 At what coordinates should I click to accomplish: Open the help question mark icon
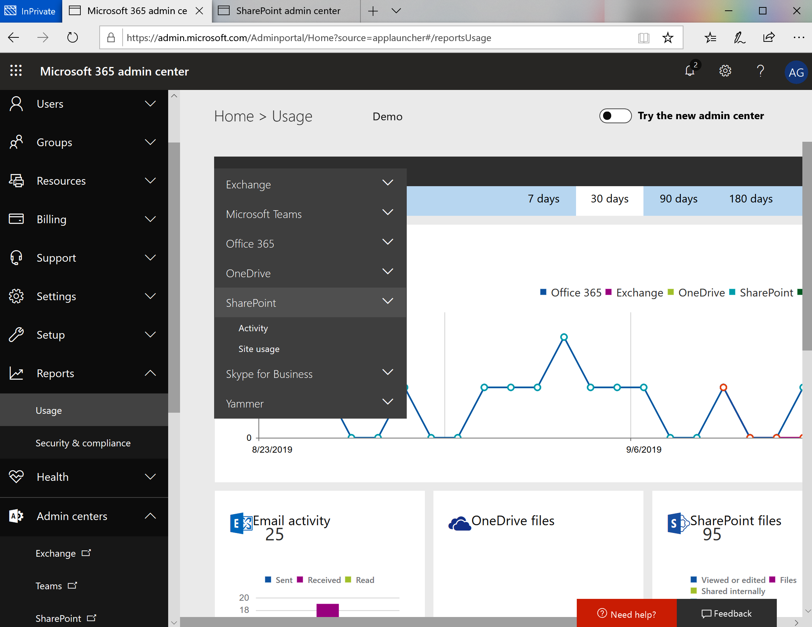[x=760, y=71]
